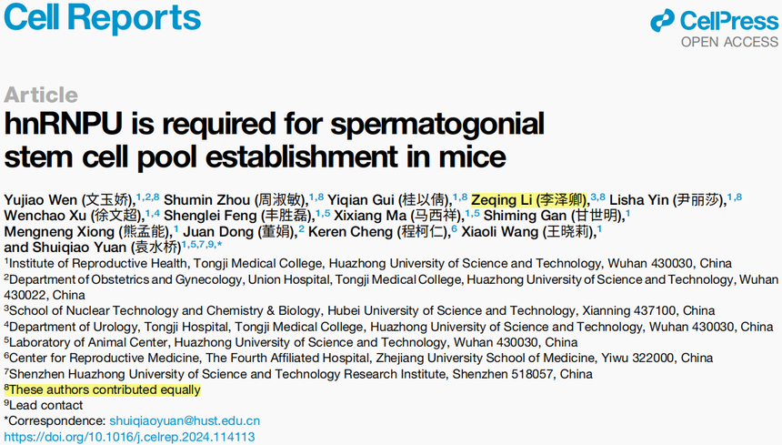
Task: Click the Hubei University of Science affiliation line
Action: click(359, 310)
